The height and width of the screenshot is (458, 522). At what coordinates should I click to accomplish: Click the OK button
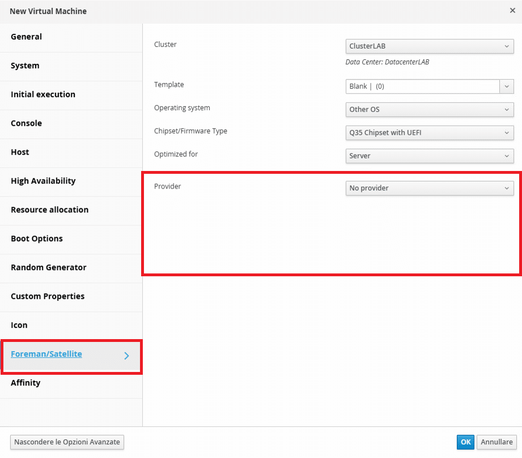click(x=465, y=442)
